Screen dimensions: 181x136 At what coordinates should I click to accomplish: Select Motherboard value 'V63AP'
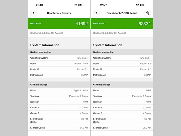pyautogui.click(x=147, y=75)
